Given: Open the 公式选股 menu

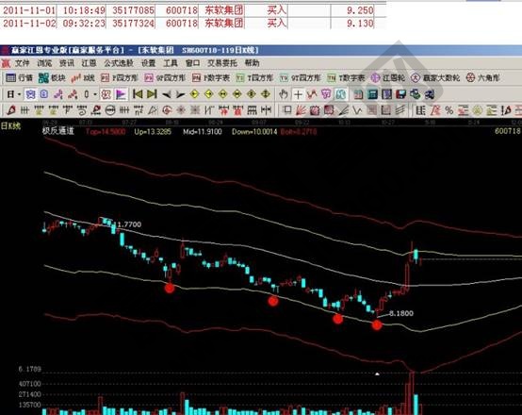Looking at the screenshot, I should tap(119, 63).
